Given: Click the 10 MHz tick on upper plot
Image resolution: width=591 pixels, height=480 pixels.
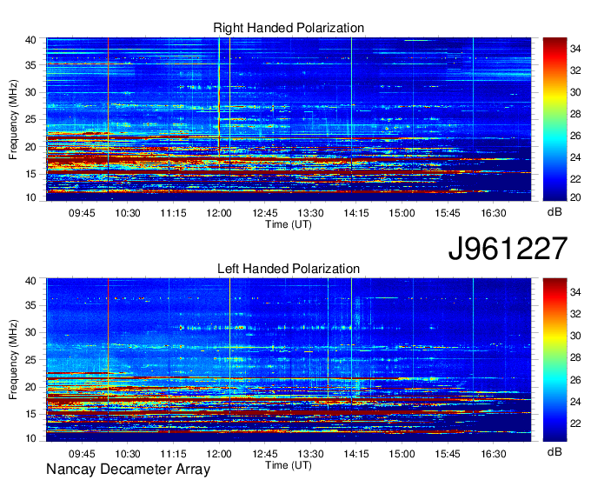Looking at the screenshot, I should click(30, 197).
